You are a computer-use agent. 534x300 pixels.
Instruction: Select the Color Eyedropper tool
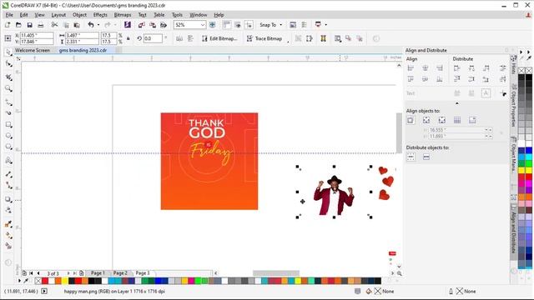coord(8,224)
